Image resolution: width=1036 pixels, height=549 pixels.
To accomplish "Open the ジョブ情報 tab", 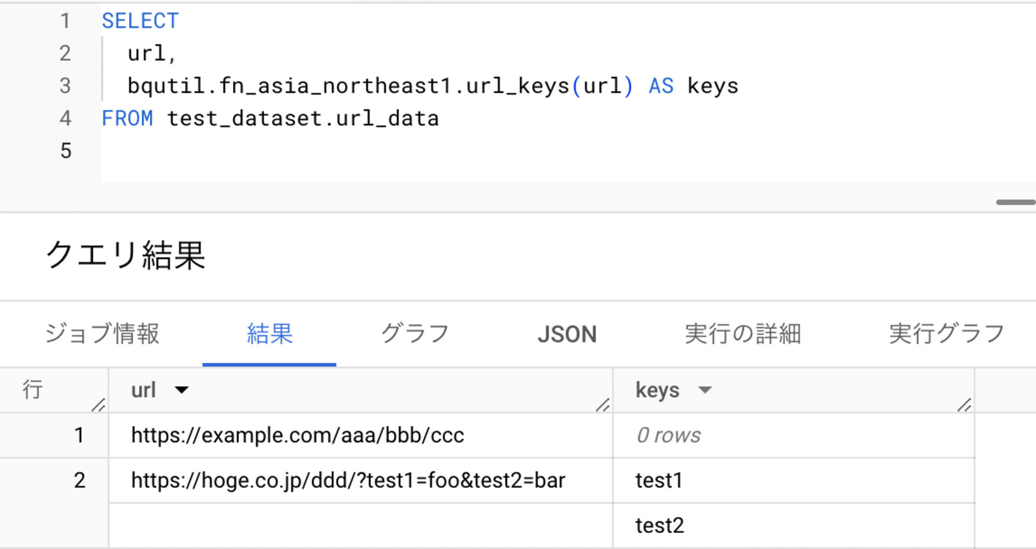I will tap(102, 334).
